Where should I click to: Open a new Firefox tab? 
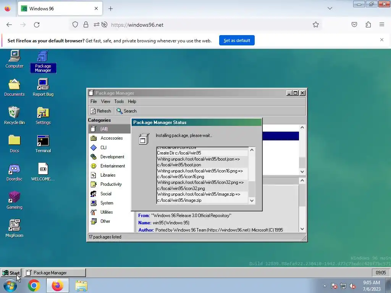[111, 9]
